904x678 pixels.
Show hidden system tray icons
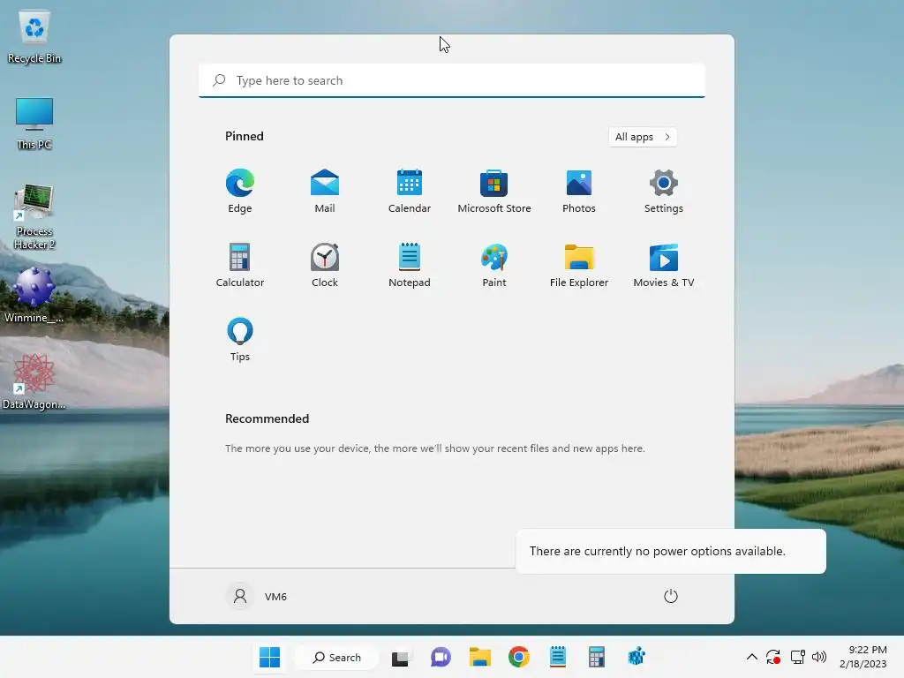pos(752,657)
